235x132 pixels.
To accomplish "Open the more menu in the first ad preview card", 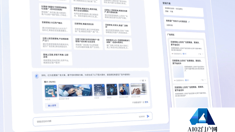I will (x=203, y=54).
